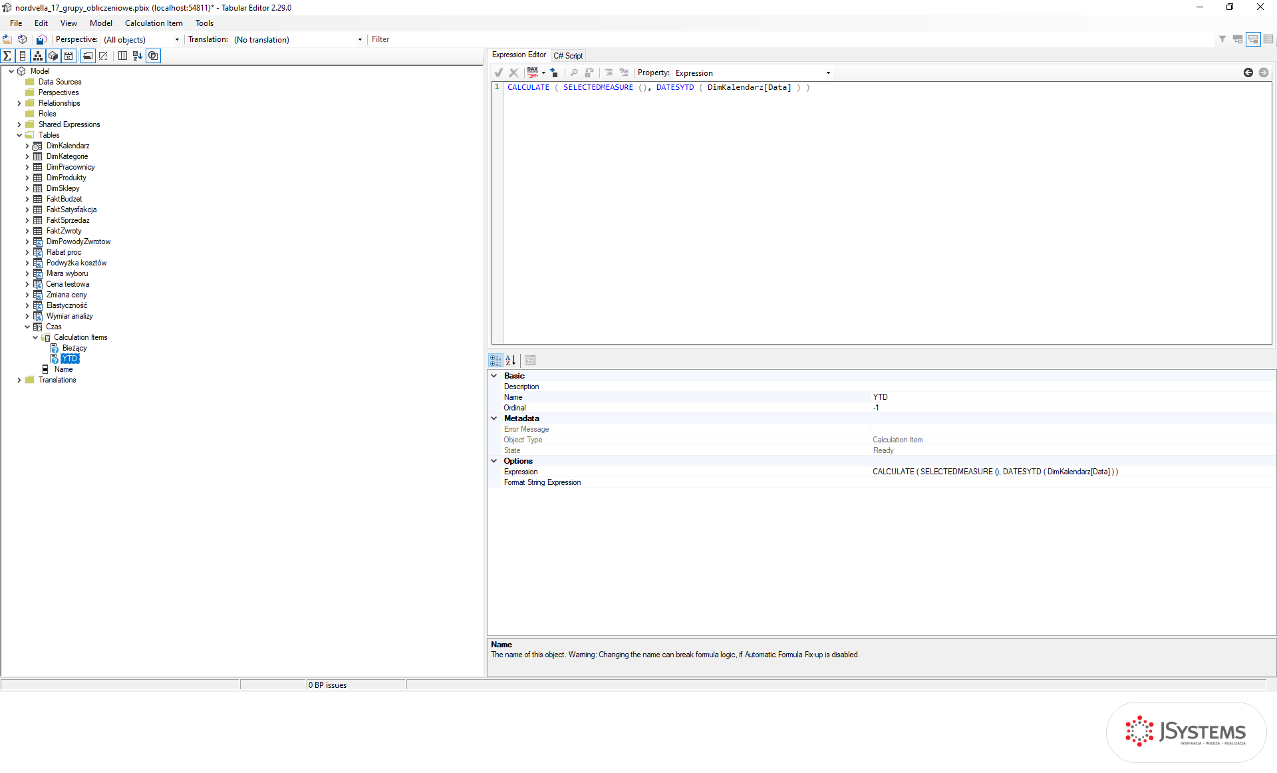Cancel expression changes X icon
This screenshot has width=1277, height=773.
[513, 73]
